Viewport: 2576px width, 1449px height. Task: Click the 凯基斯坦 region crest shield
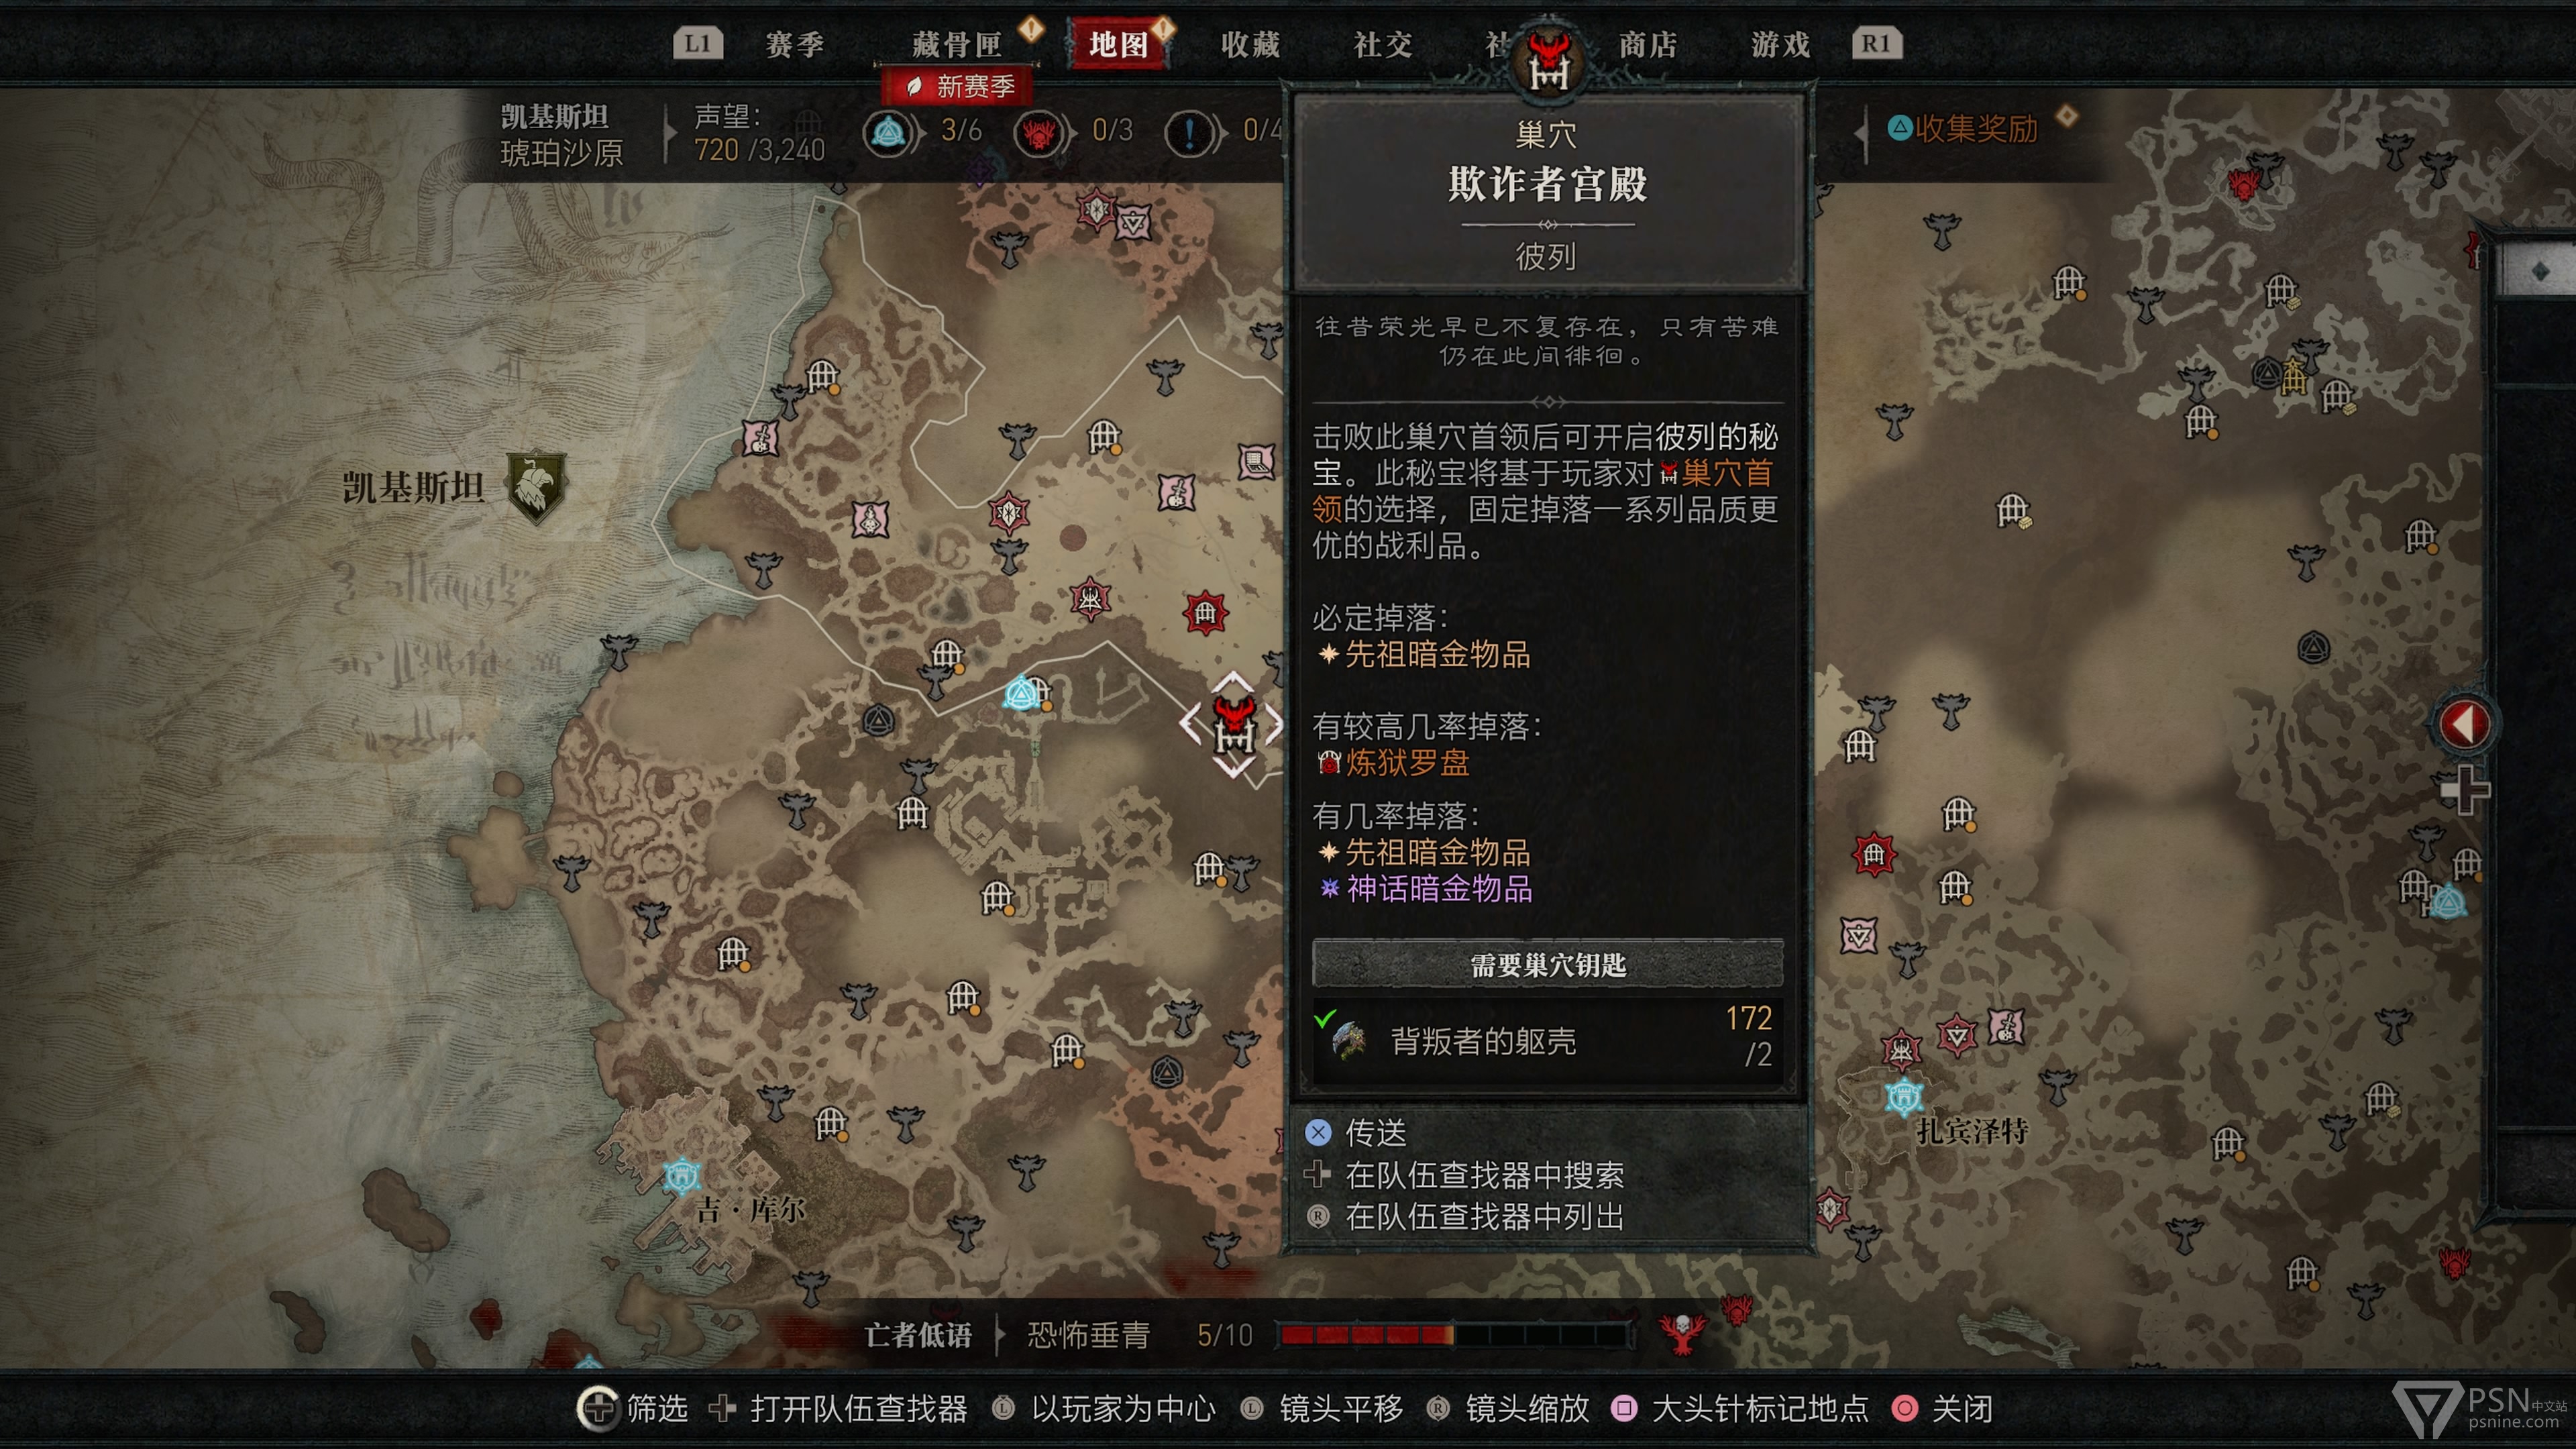(536, 487)
